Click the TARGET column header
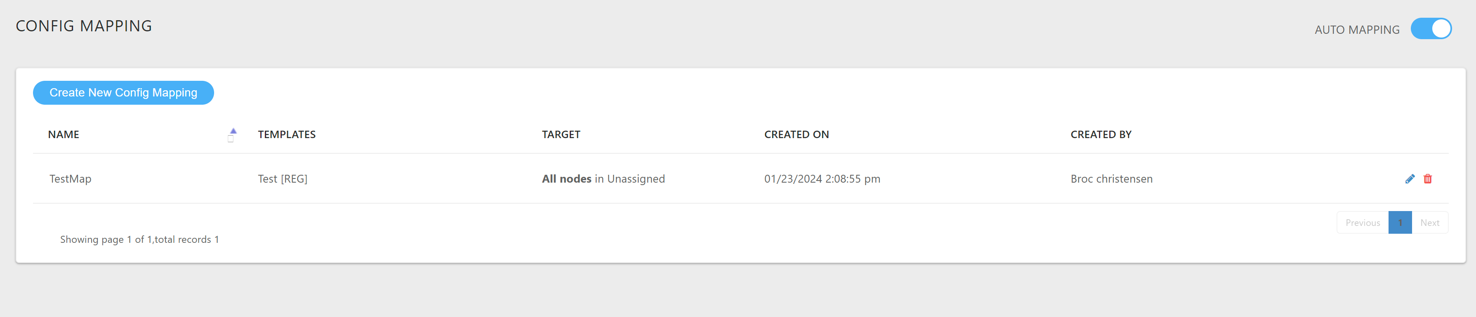Viewport: 1476px width, 317px height. point(560,134)
